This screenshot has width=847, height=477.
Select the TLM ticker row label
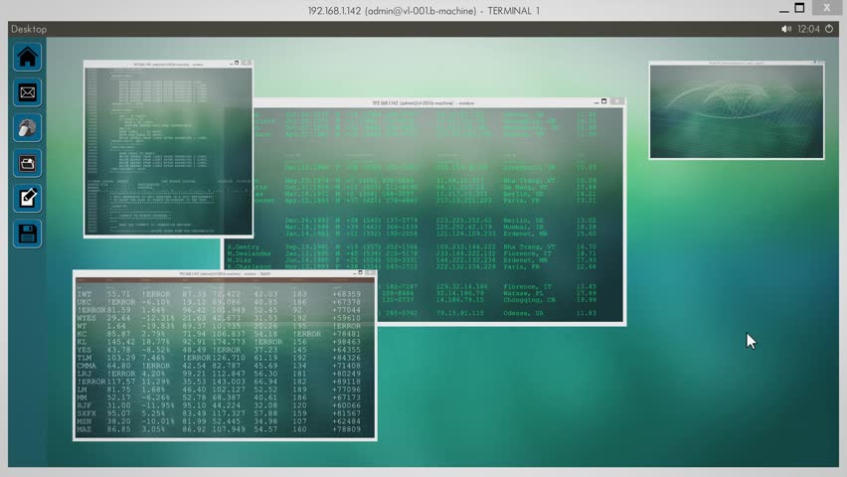85,358
